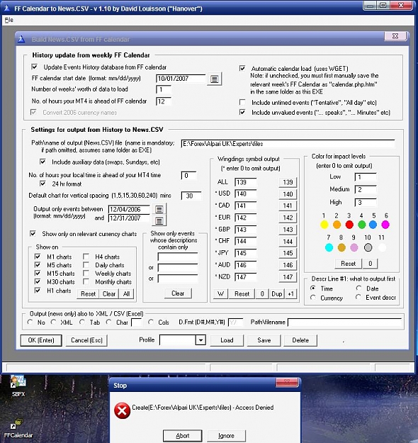Screen dimensions: 418x443
Task: Click All button in Show on group
Action: [x=126, y=294]
